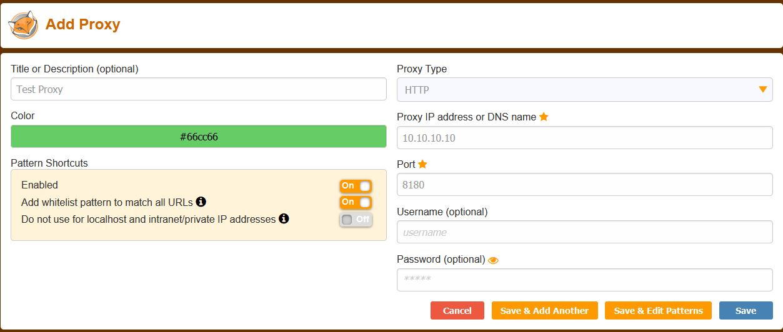Click the orange arrow of Proxy Type
The width and height of the screenshot is (783, 332).
click(762, 90)
